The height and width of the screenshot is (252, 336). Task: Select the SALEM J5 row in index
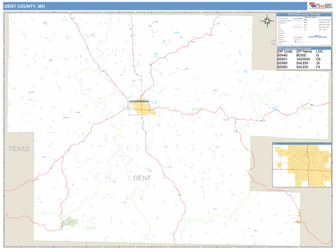coord(304,63)
